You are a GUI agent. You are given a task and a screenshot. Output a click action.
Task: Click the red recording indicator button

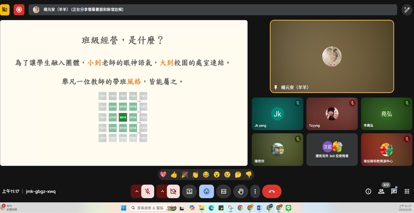[19, 10]
